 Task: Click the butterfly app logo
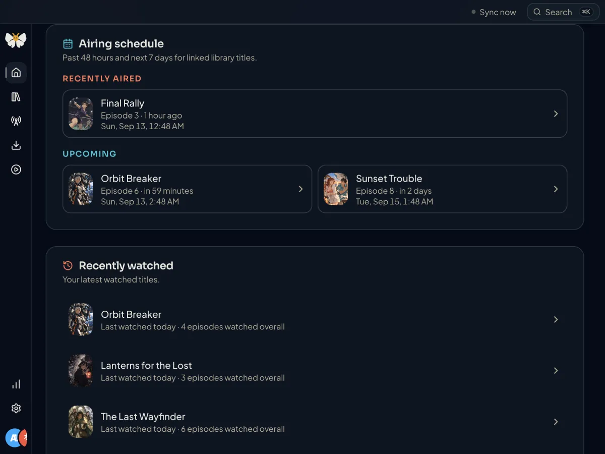click(x=16, y=40)
